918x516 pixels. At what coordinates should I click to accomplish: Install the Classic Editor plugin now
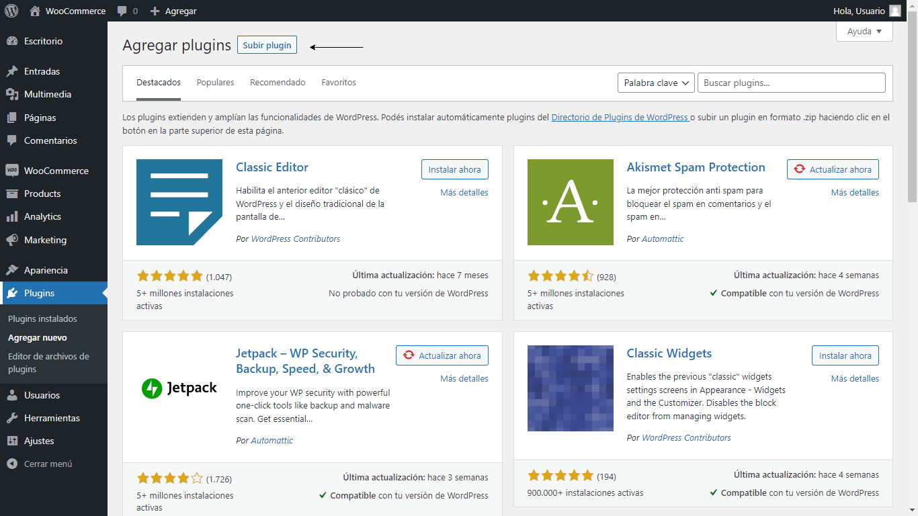[455, 169]
